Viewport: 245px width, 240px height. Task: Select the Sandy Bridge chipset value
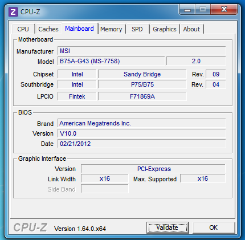[x=142, y=74]
